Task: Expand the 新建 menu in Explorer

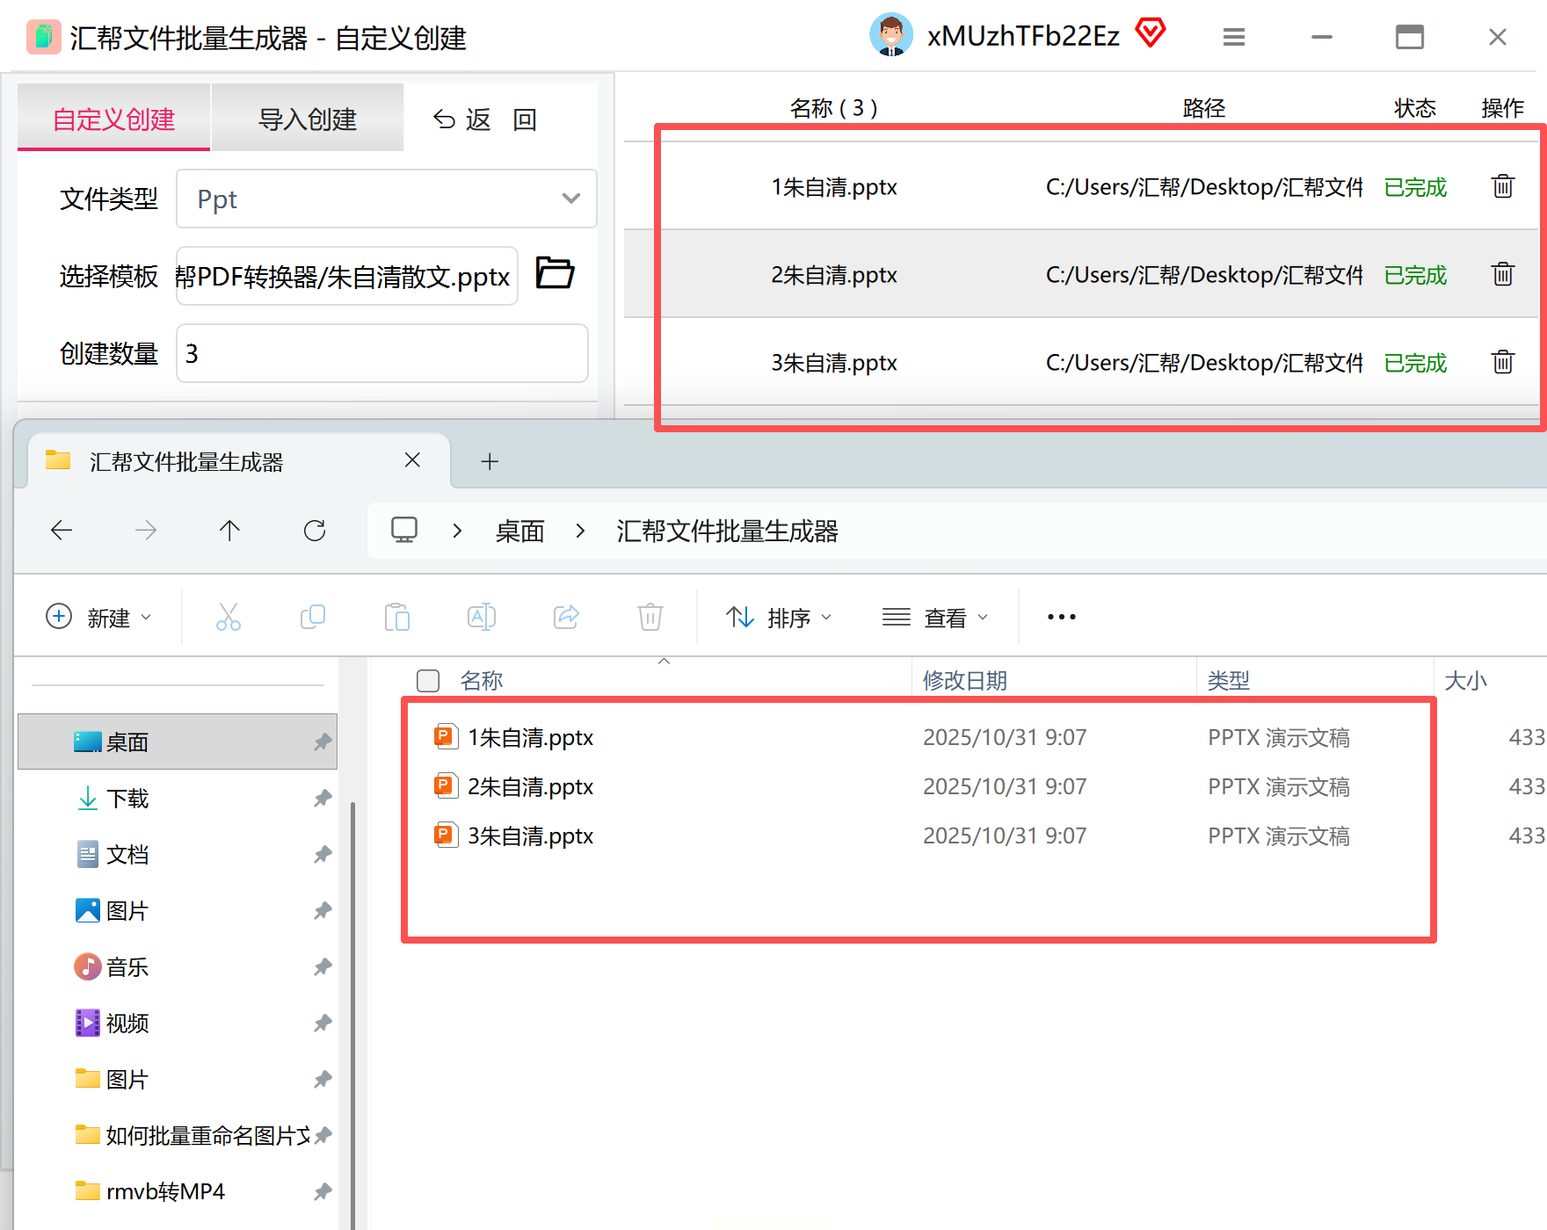Action: [x=98, y=618]
